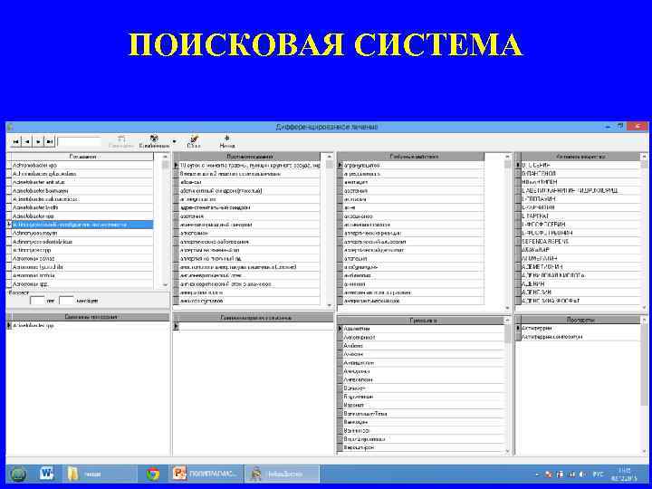The height and width of the screenshot is (489, 652).
Task: Select the 'аллергические реакции' side effect row
Action: [x=414, y=234]
